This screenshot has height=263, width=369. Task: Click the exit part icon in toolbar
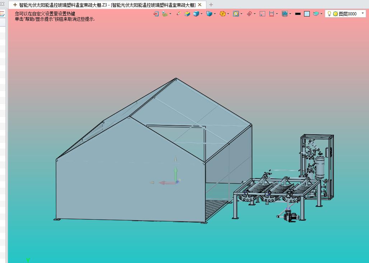click(x=156, y=14)
